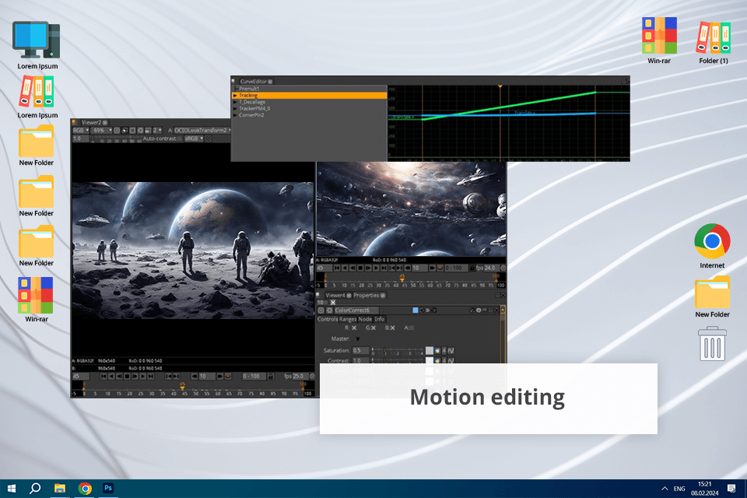Click the Saturation animation curve icon

pos(451,350)
